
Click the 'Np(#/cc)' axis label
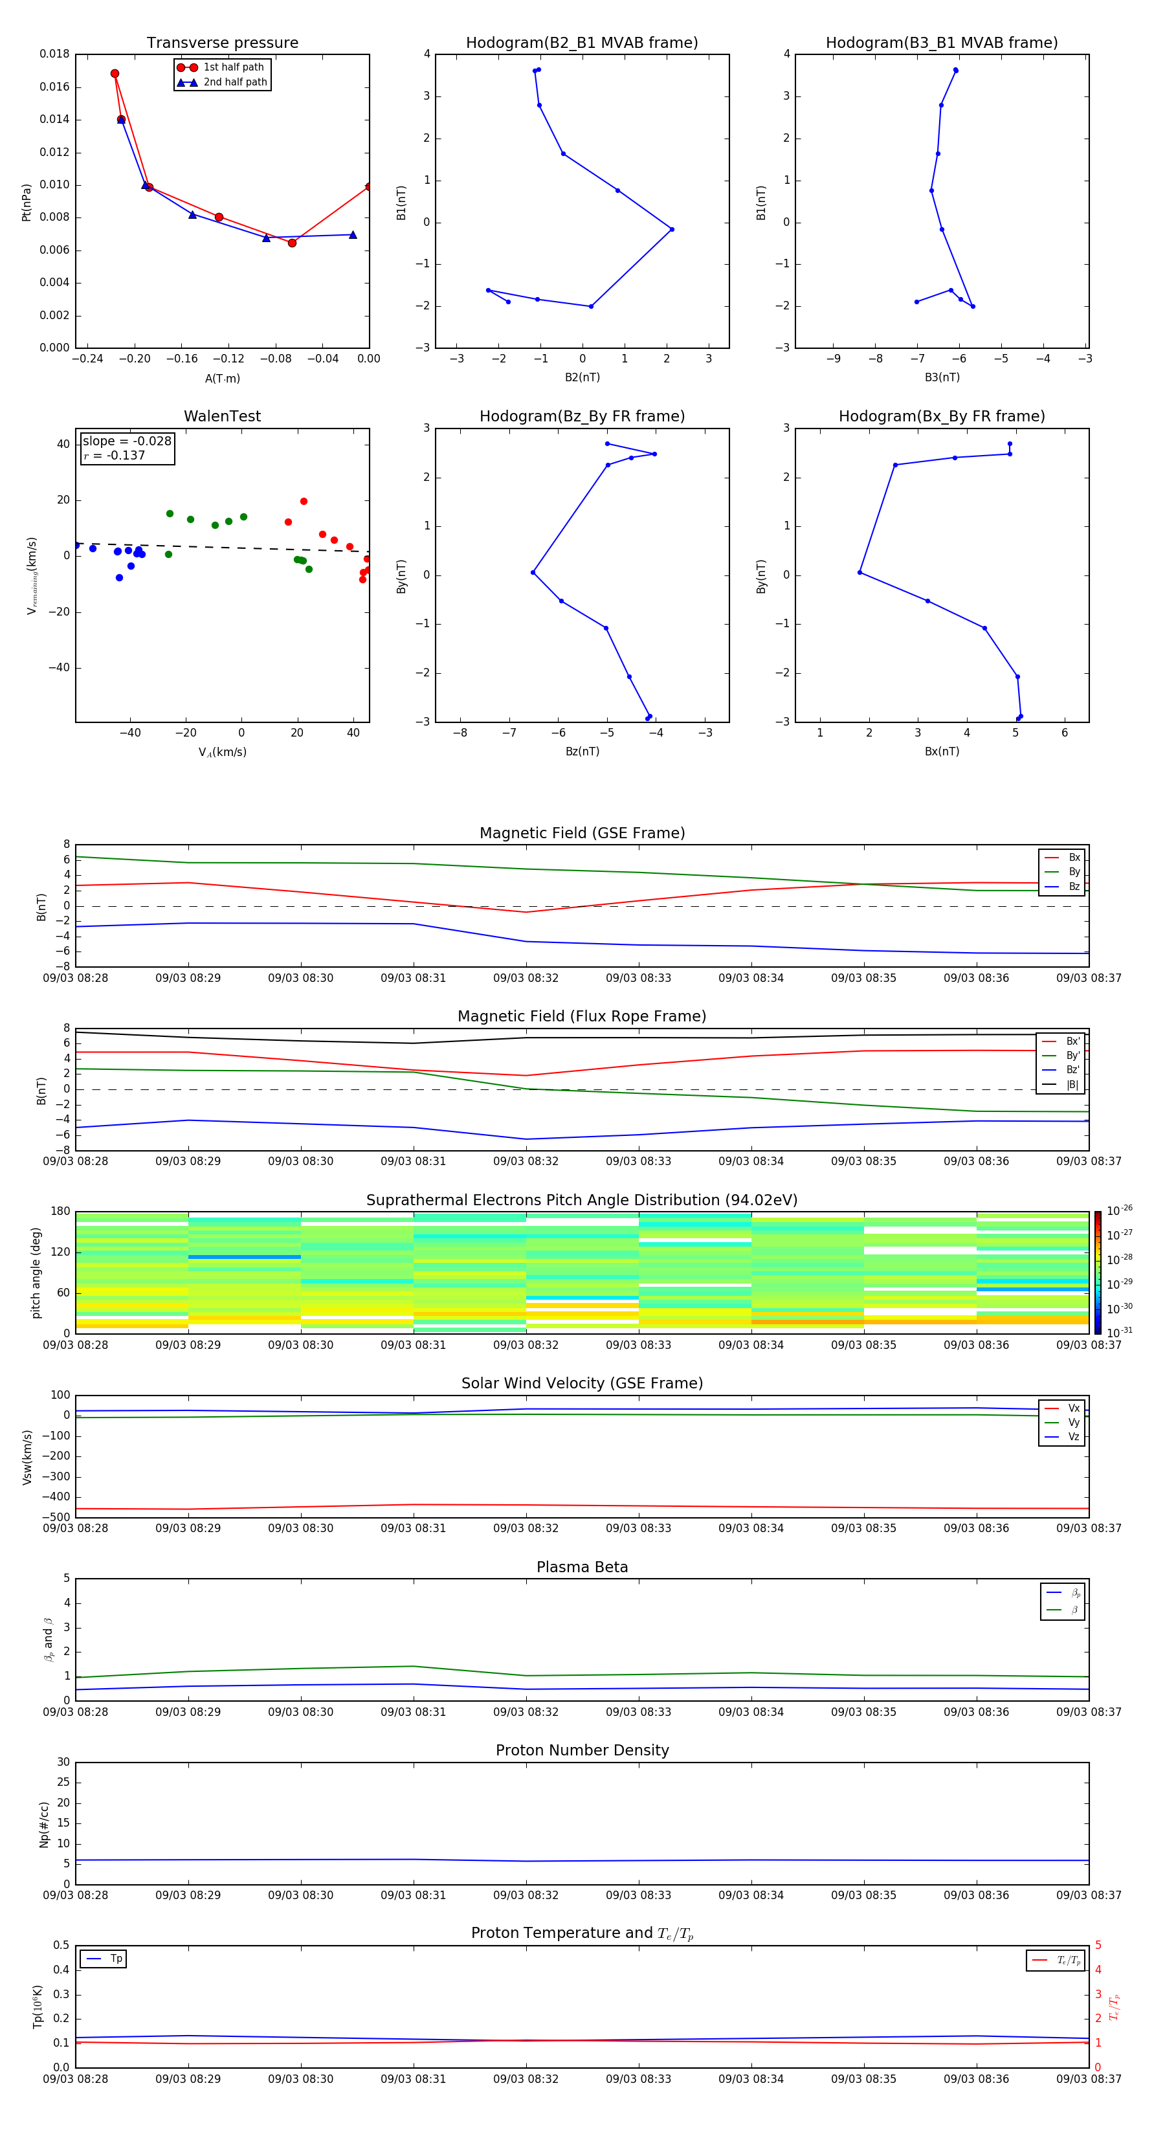click(44, 1824)
